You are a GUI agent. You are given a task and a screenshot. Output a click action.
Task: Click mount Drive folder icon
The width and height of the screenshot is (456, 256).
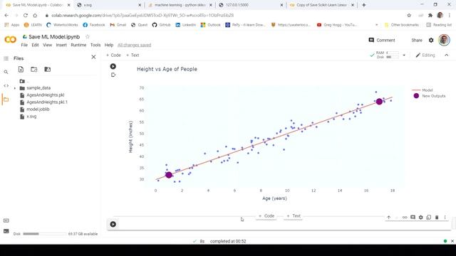tap(48, 70)
